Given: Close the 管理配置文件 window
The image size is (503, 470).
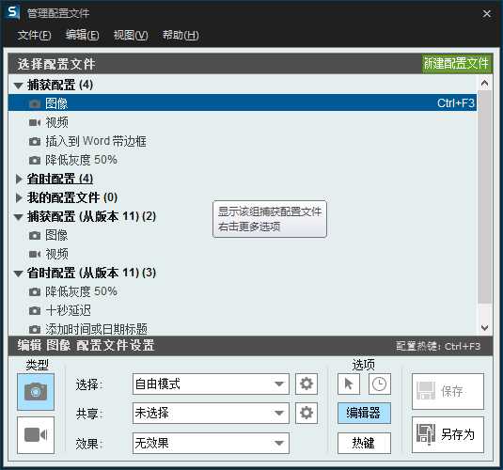Looking at the screenshot, I should coord(487,14).
